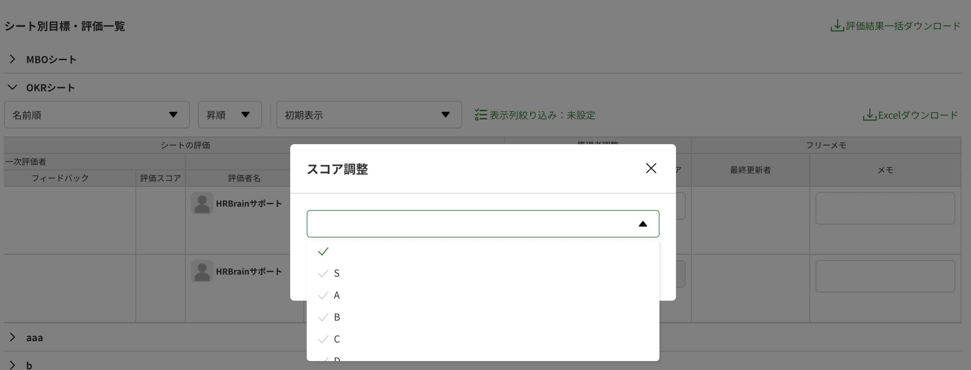
Task: Click the top メモ text input field
Action: [x=885, y=208]
